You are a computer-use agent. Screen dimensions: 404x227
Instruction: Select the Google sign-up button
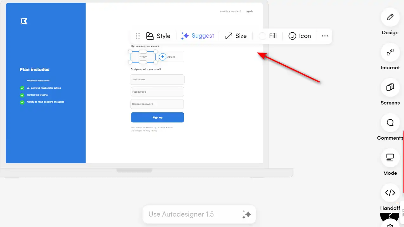pyautogui.click(x=143, y=57)
